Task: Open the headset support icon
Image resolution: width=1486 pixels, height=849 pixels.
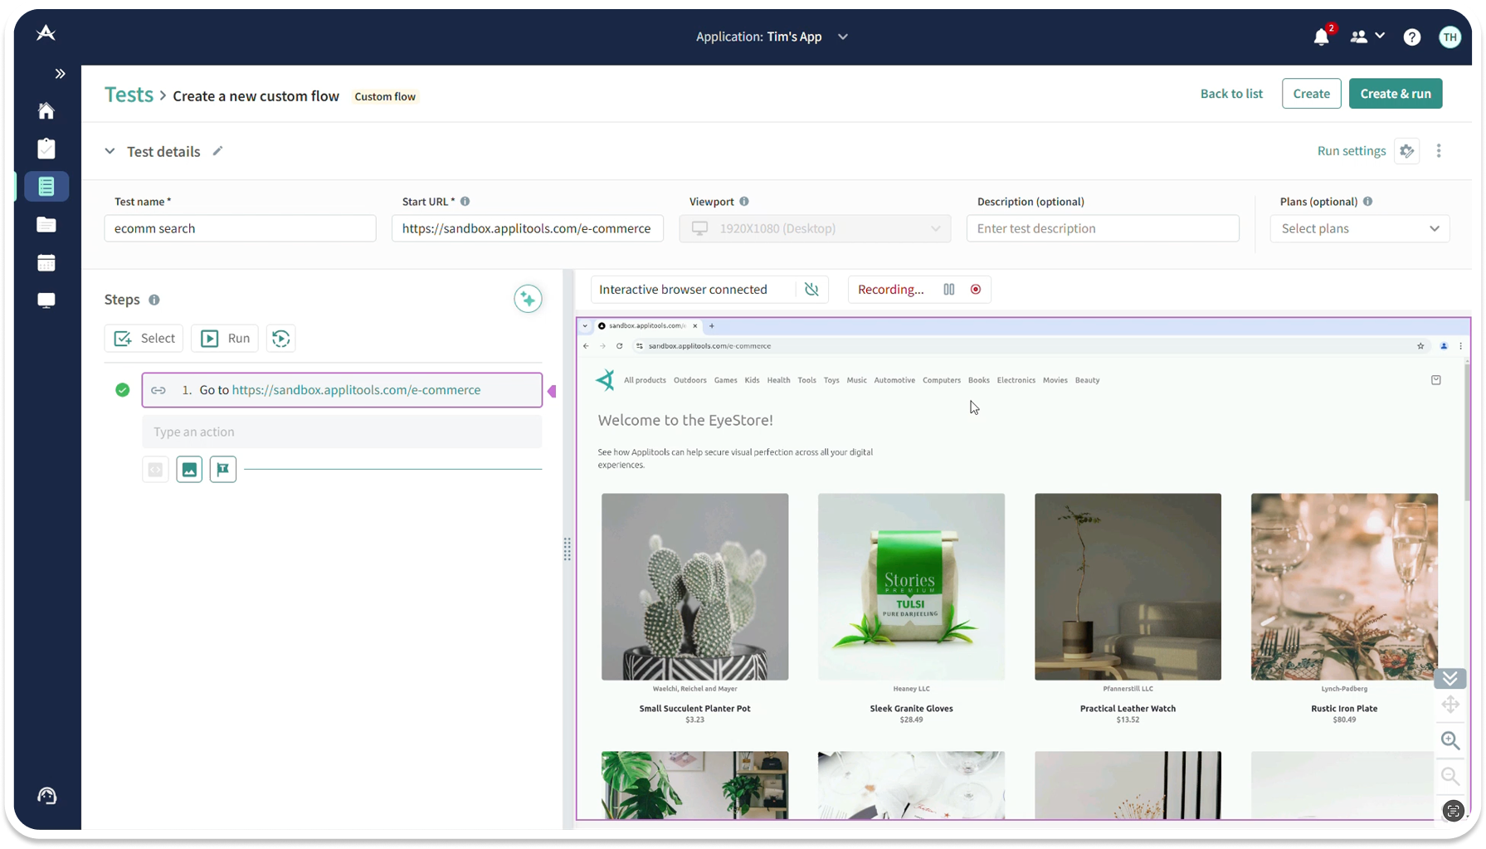Action: tap(47, 797)
